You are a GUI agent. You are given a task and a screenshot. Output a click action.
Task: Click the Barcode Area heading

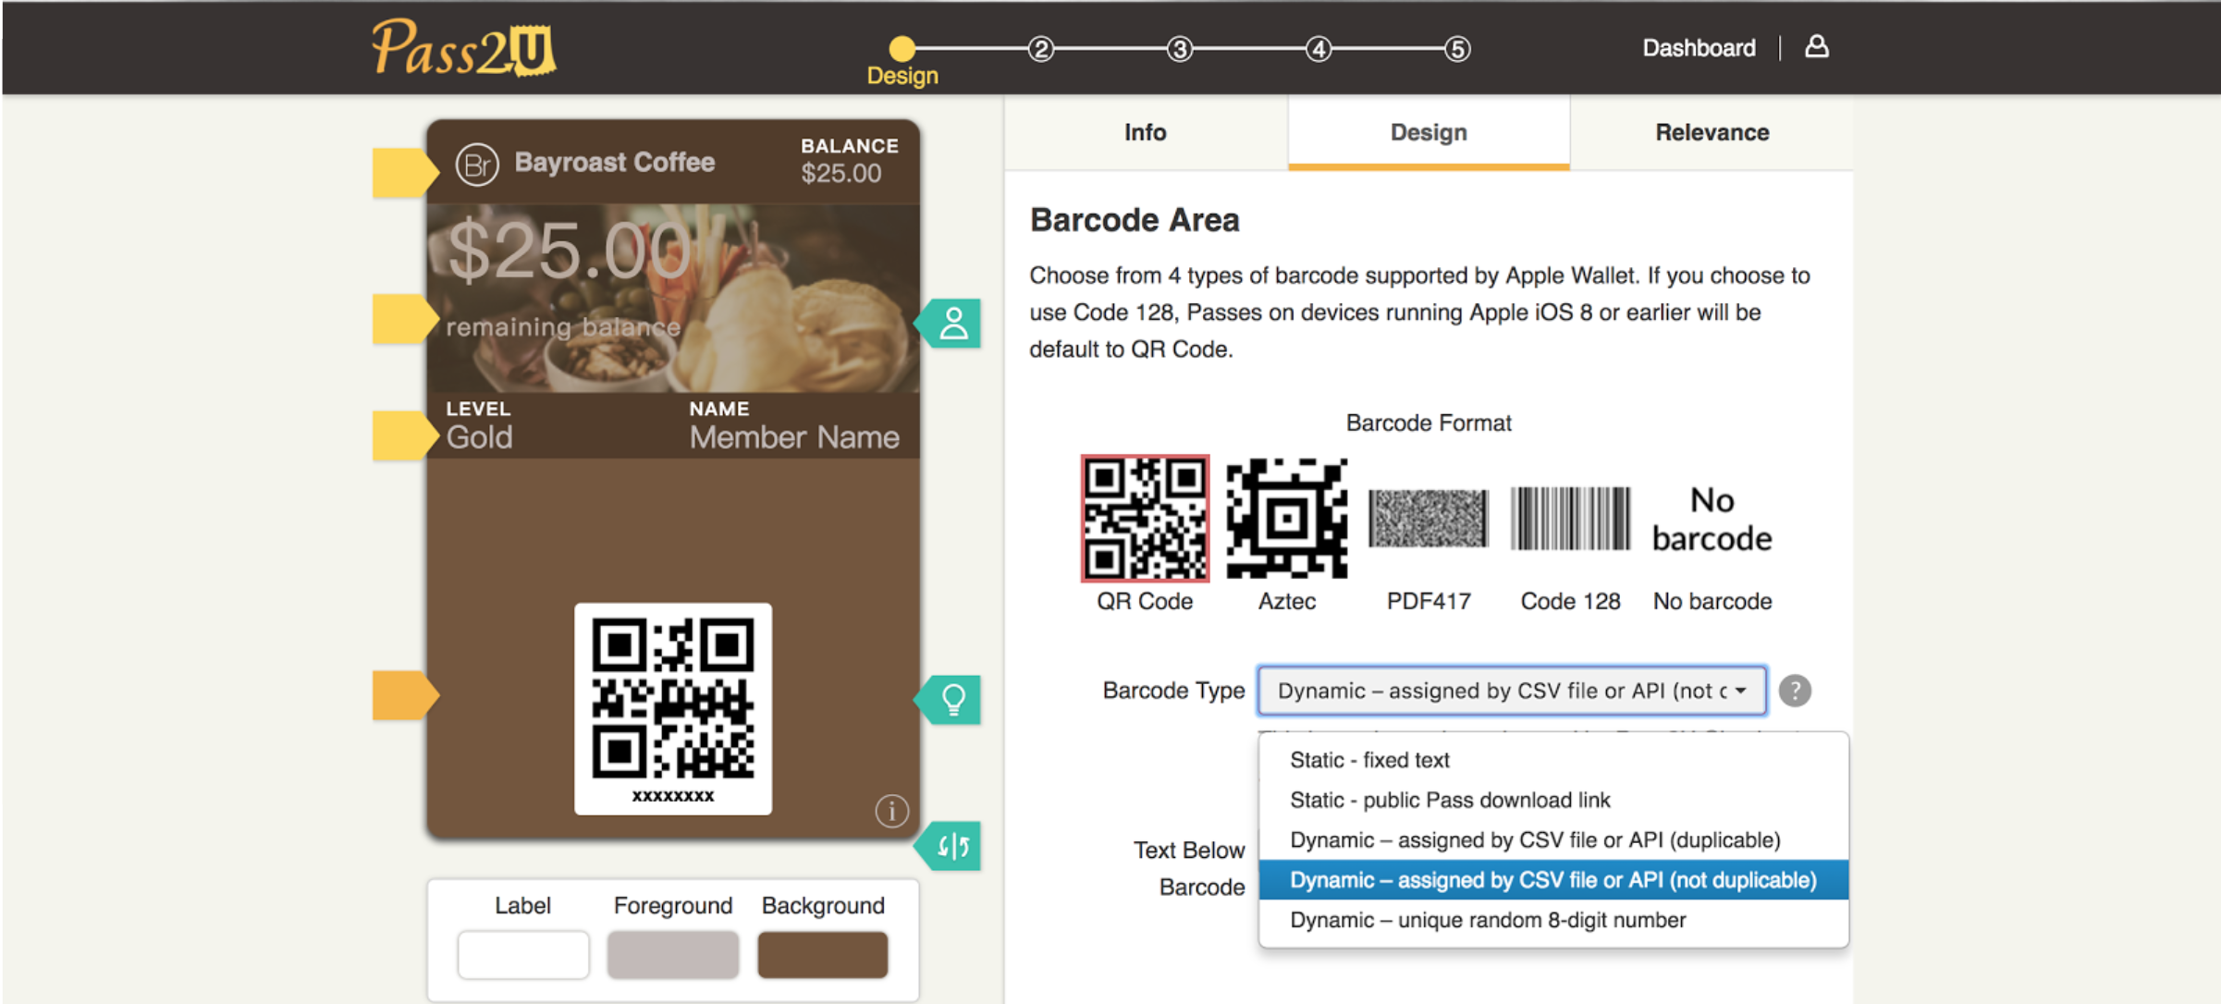(x=1135, y=220)
